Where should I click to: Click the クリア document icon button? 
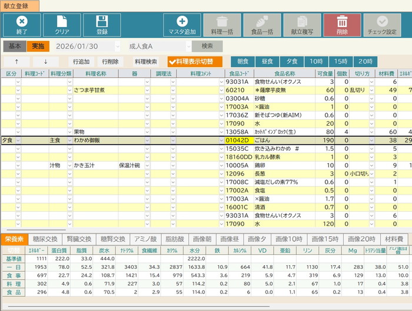pyautogui.click(x=62, y=25)
